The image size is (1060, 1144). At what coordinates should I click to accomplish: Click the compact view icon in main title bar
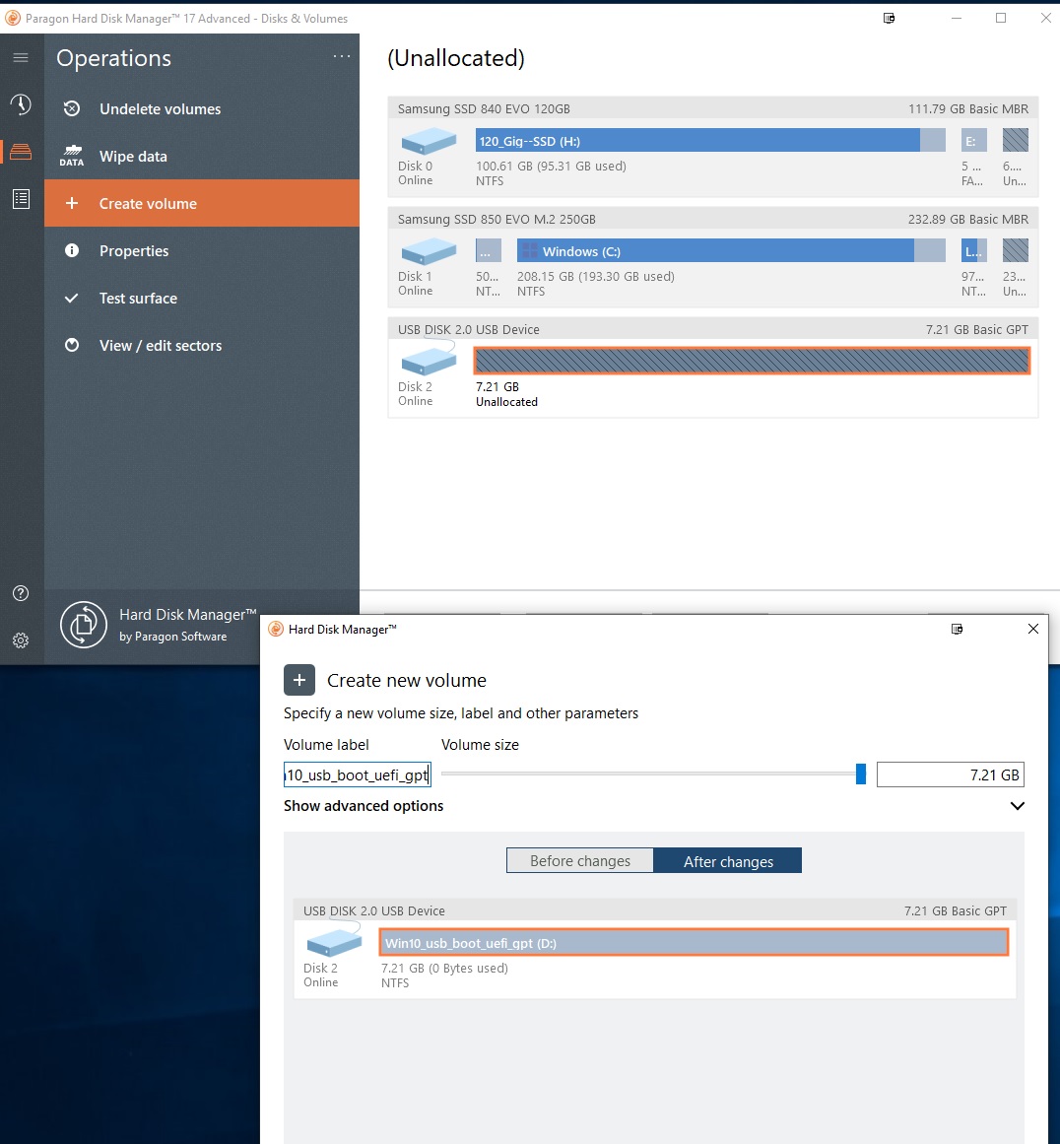(x=889, y=19)
